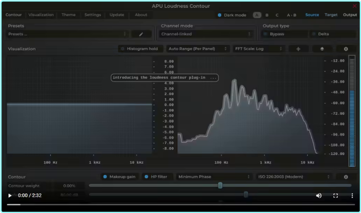The image size is (361, 213).
Task: Open the Presets dropdown
Action: click(68, 34)
